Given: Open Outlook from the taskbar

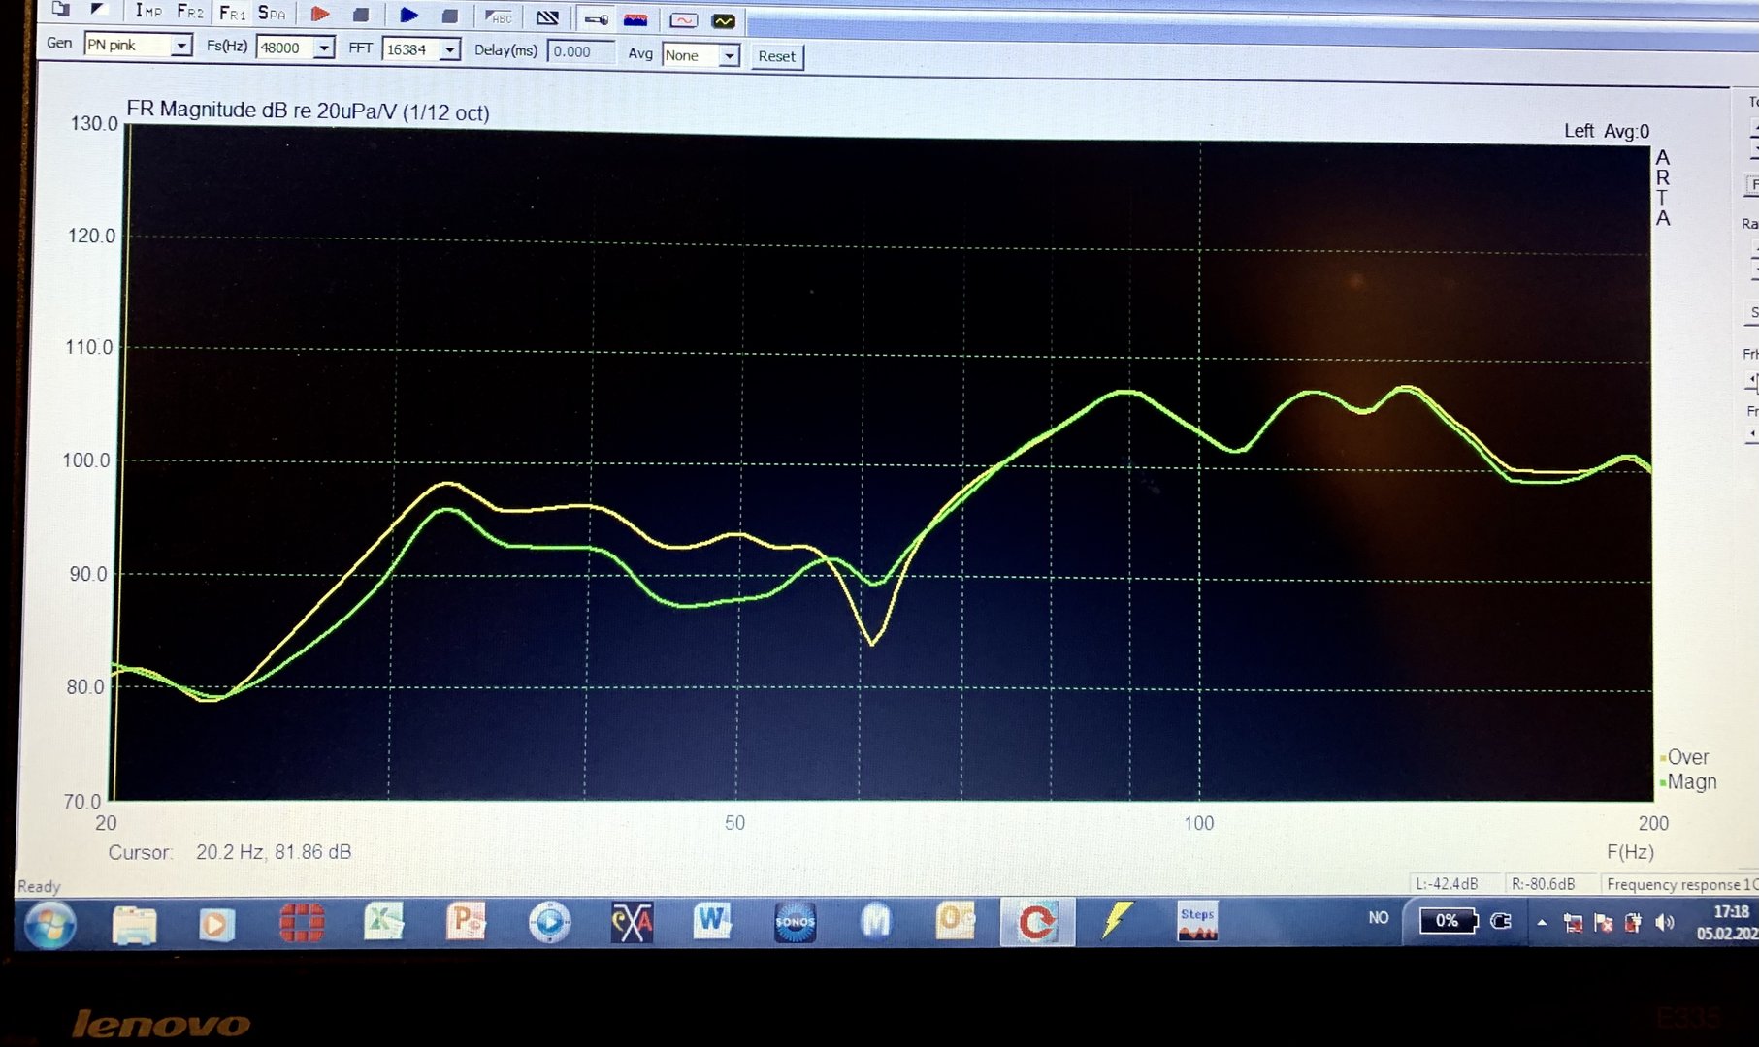Looking at the screenshot, I should (x=955, y=920).
